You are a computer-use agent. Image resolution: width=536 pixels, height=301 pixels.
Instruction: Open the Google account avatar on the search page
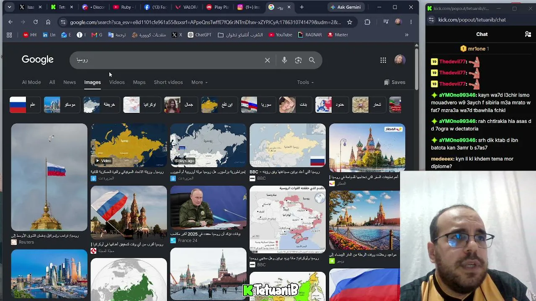pyautogui.click(x=400, y=60)
